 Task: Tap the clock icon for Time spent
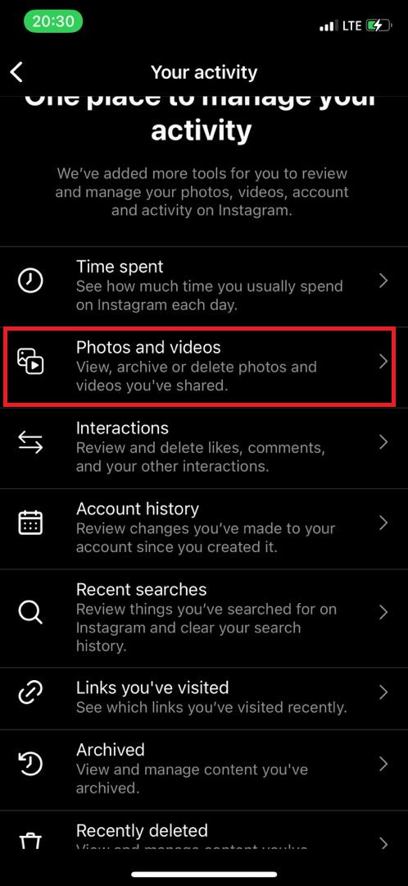coord(30,281)
